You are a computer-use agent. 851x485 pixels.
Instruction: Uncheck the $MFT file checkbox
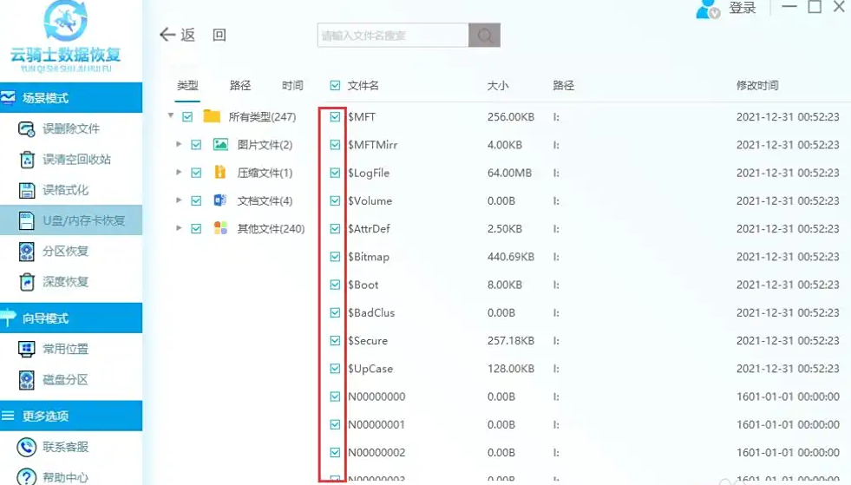(x=335, y=117)
